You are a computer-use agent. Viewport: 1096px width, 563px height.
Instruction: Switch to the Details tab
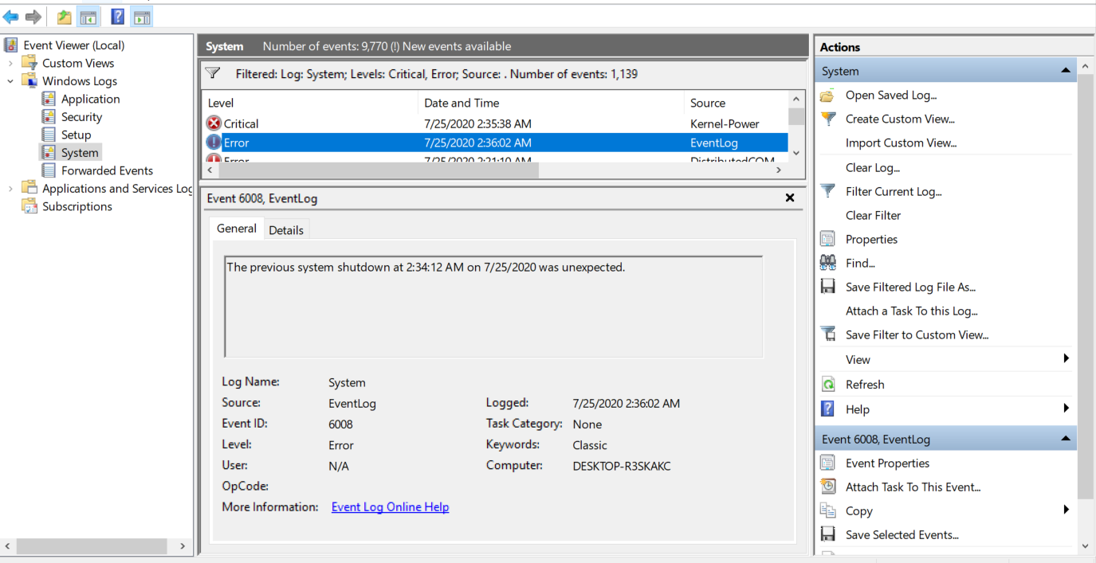(286, 230)
